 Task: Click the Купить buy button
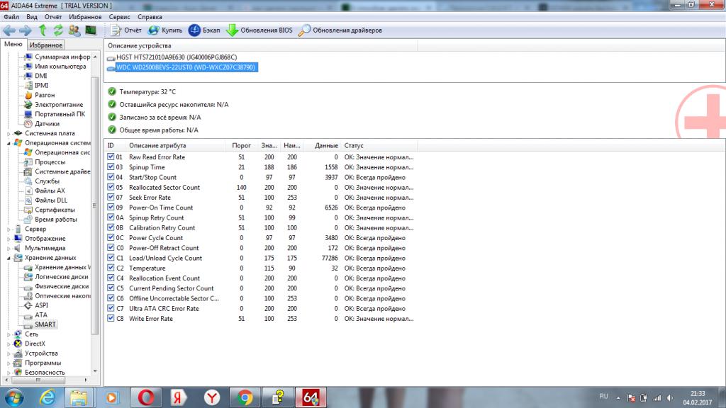(165, 30)
